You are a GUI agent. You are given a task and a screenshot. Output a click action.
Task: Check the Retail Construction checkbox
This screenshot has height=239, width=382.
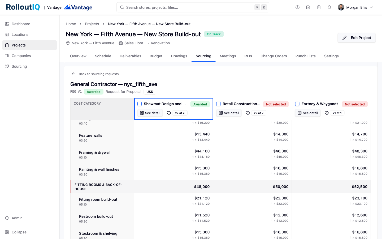coord(219,104)
